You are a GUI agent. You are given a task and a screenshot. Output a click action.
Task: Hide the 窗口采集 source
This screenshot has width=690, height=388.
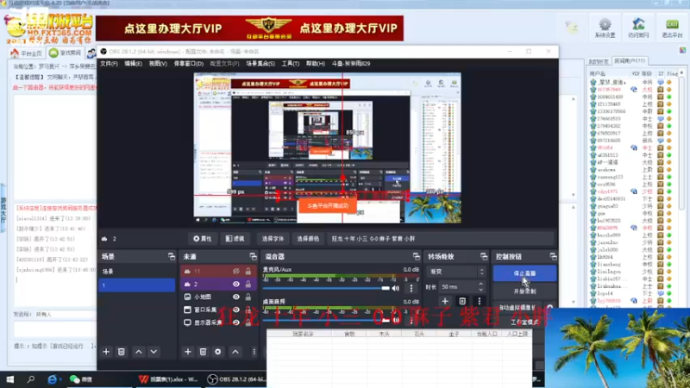pos(236,310)
